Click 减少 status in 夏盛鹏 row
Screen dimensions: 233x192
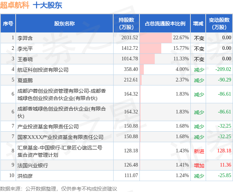click(x=199, y=80)
